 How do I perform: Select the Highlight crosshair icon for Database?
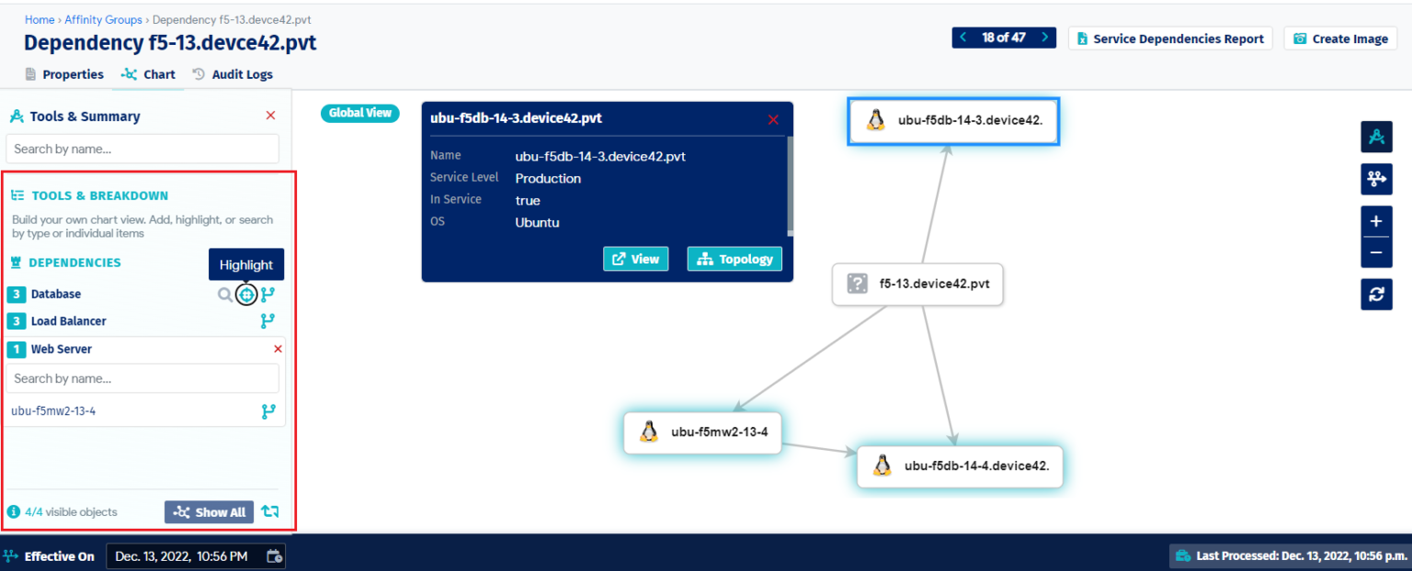tap(246, 294)
